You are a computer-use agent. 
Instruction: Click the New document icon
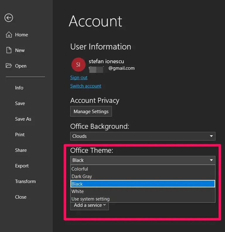pyautogui.click(x=9, y=50)
